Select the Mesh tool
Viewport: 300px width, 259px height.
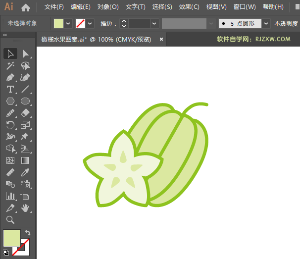10,160
